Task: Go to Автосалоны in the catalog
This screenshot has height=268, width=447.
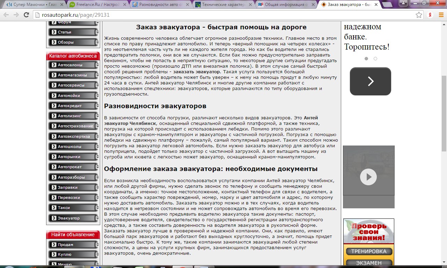Action: click(73, 65)
